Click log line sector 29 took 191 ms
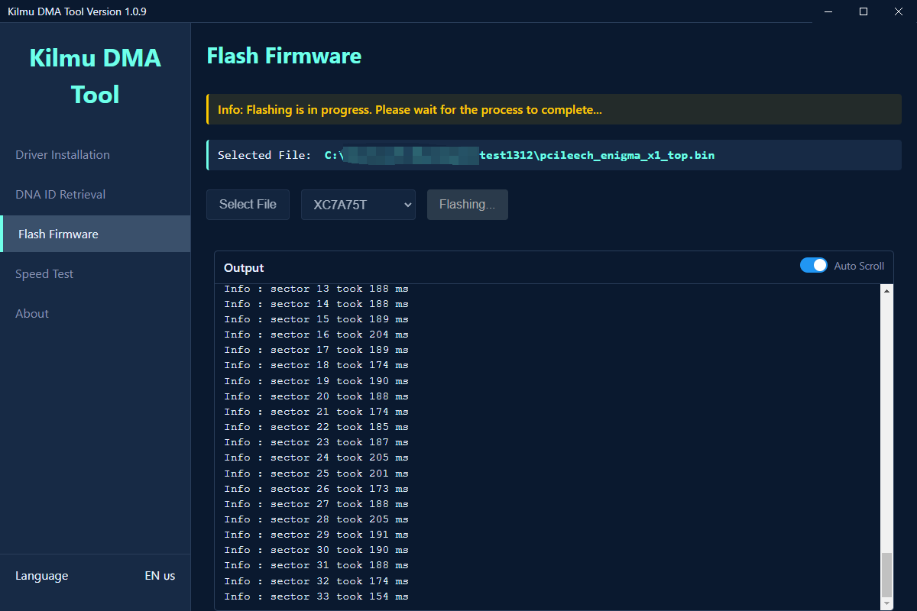 (316, 535)
